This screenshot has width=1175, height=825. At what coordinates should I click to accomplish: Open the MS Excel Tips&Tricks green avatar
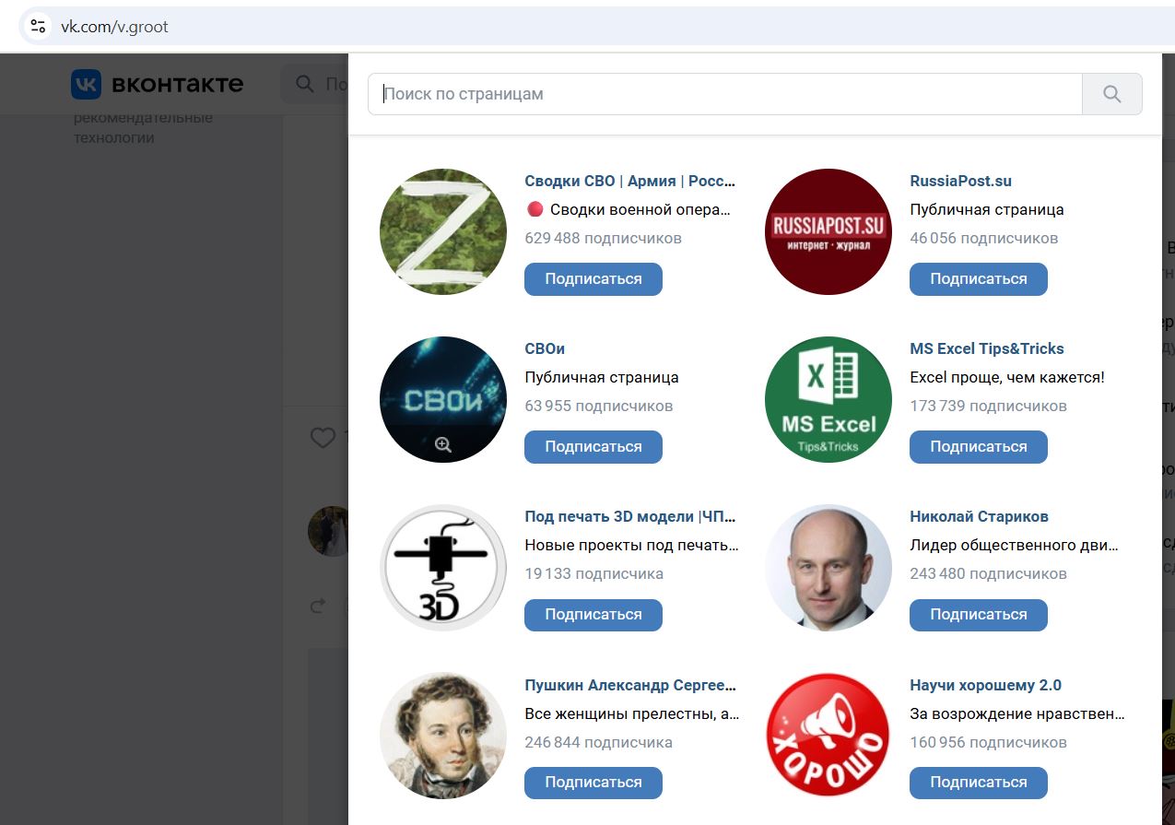point(828,399)
